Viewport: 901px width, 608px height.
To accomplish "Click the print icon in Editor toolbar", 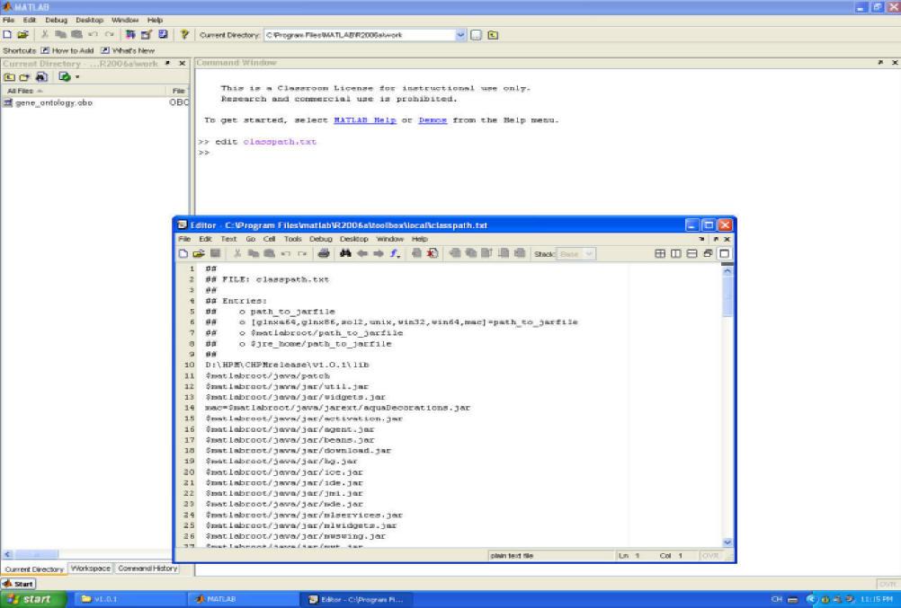I will 323,254.
